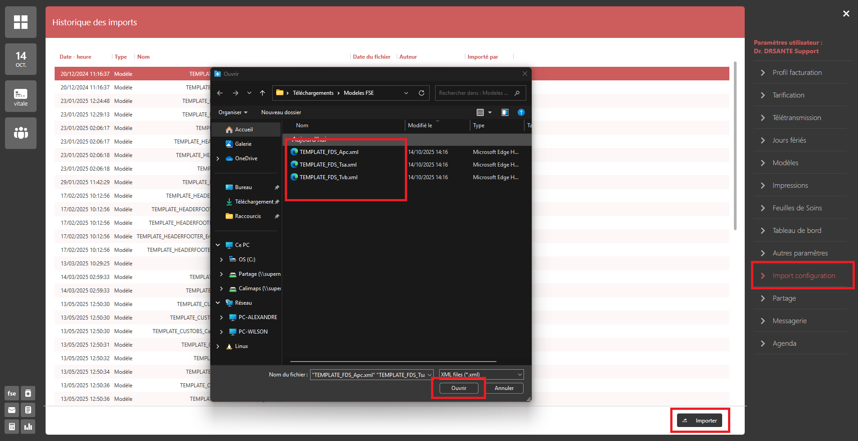Click the search field in dialog

[476, 93]
